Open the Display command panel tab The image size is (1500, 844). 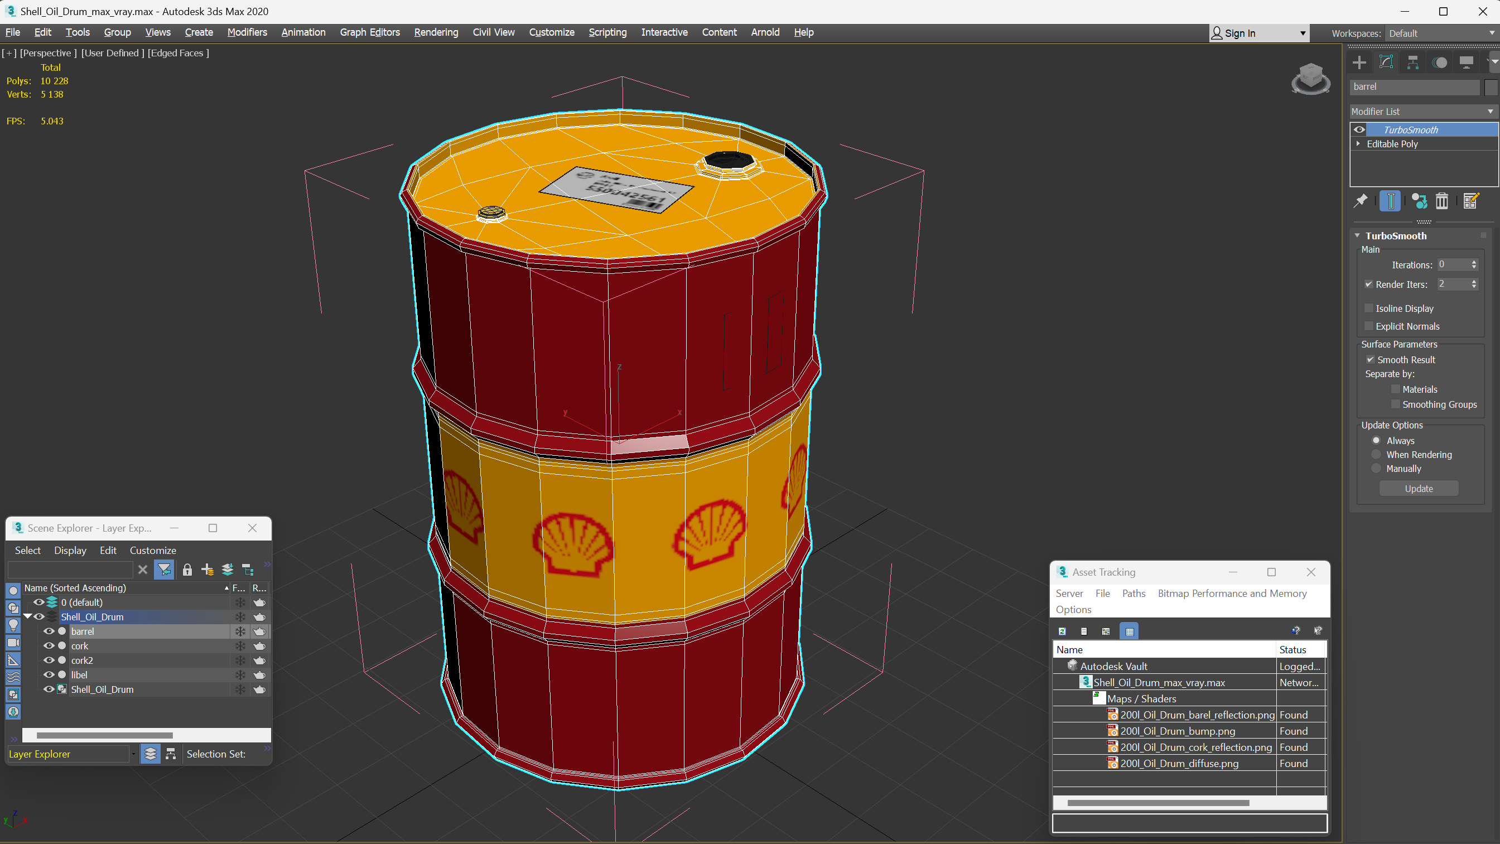point(1466,62)
